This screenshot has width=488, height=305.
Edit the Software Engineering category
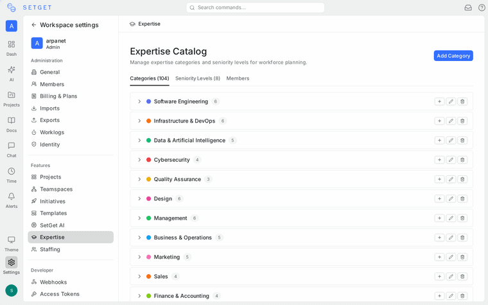pyautogui.click(x=451, y=101)
